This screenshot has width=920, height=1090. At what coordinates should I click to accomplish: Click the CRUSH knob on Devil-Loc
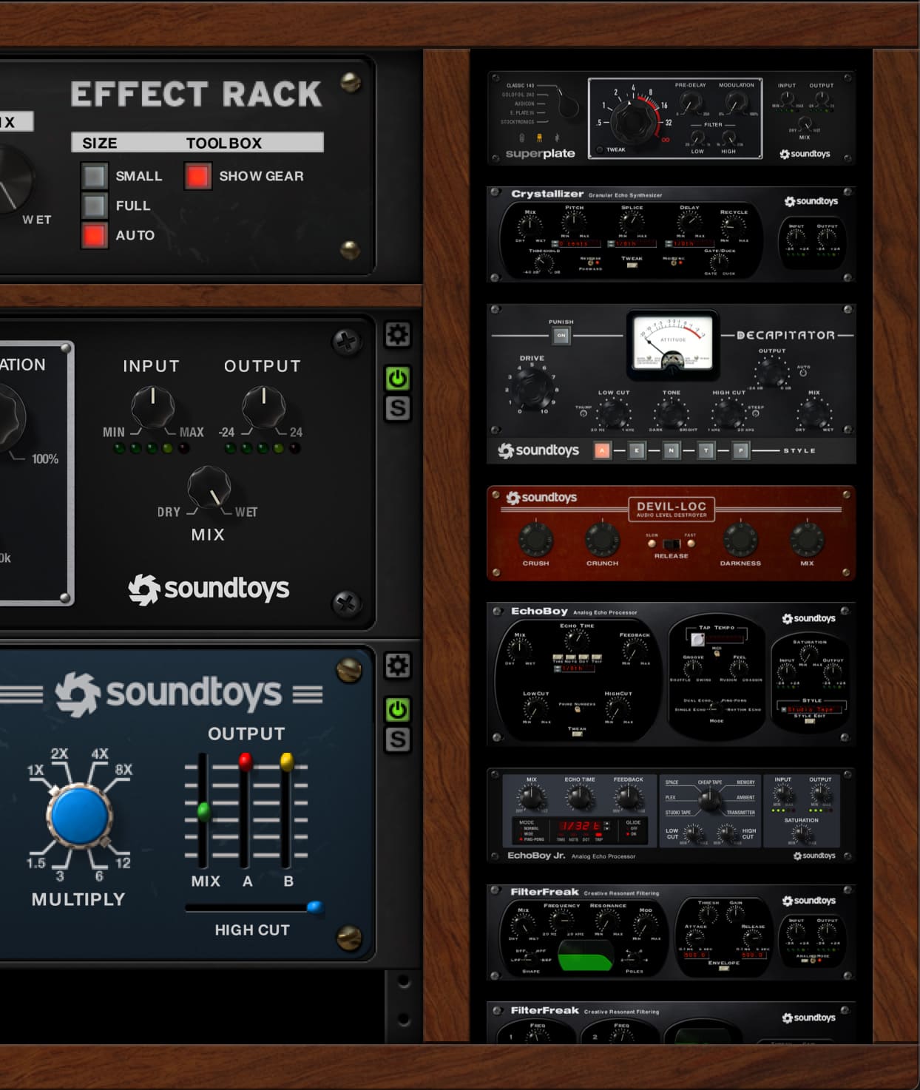pos(535,539)
